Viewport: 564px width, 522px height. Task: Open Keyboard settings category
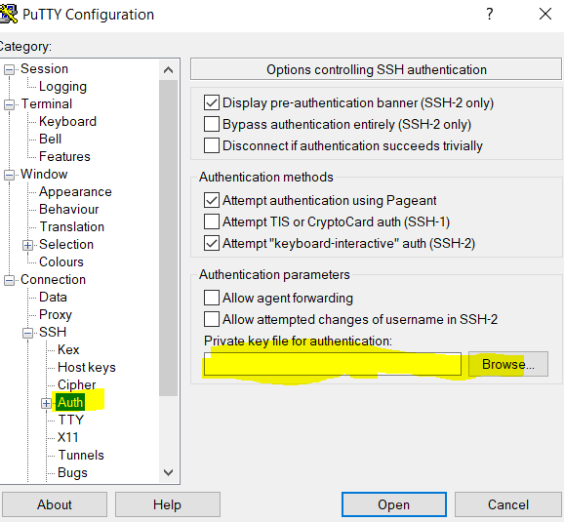[67, 122]
